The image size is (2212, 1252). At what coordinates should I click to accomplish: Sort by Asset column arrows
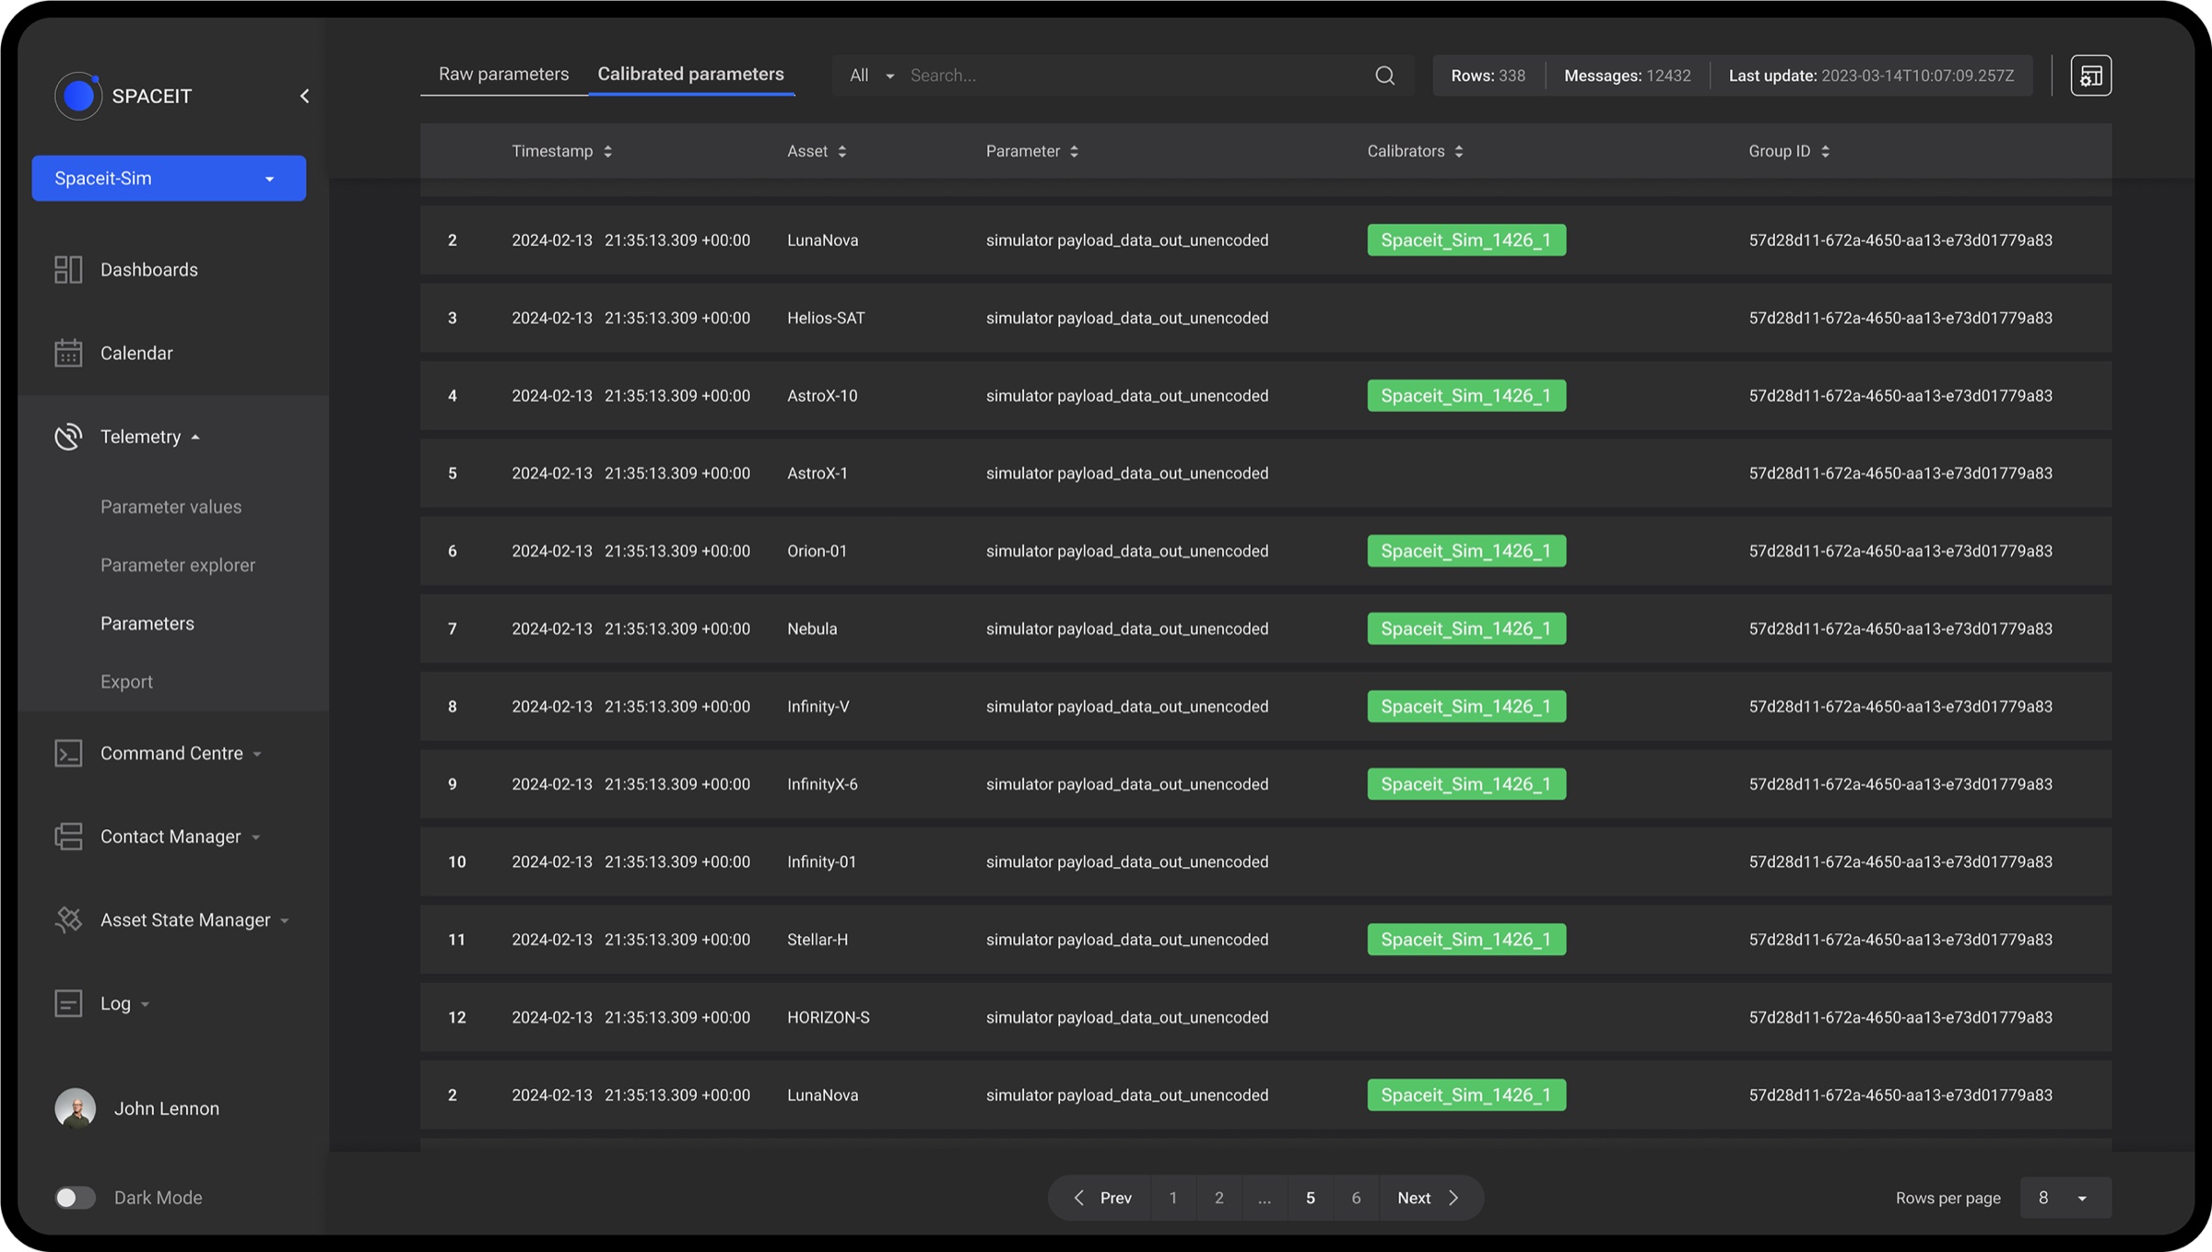coord(842,151)
